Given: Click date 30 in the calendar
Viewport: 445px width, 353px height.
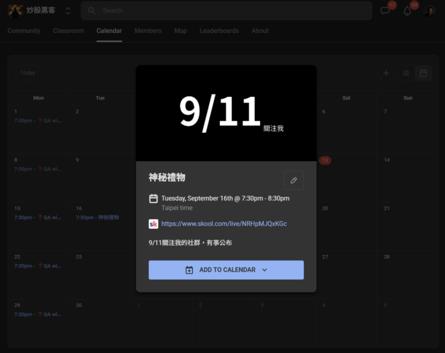Looking at the screenshot, I should pos(78,305).
